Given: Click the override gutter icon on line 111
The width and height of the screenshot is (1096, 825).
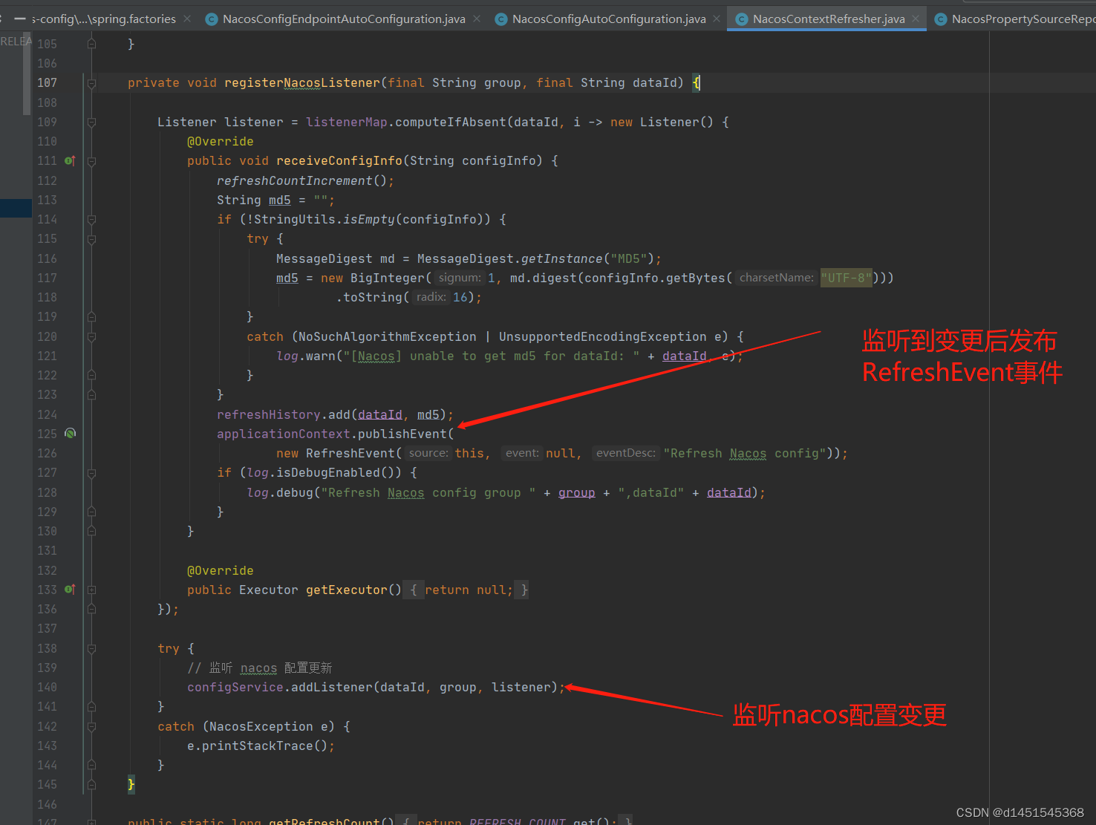Looking at the screenshot, I should pyautogui.click(x=70, y=160).
